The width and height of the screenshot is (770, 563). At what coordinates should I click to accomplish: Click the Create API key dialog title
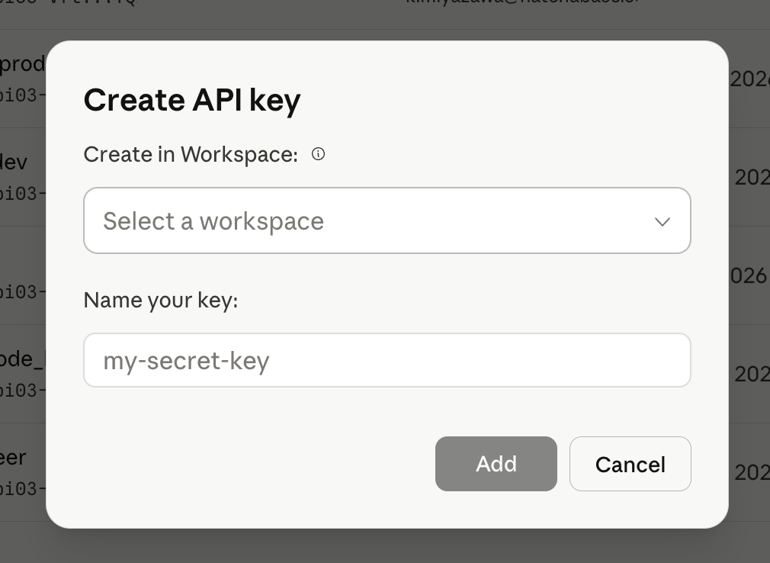click(192, 99)
